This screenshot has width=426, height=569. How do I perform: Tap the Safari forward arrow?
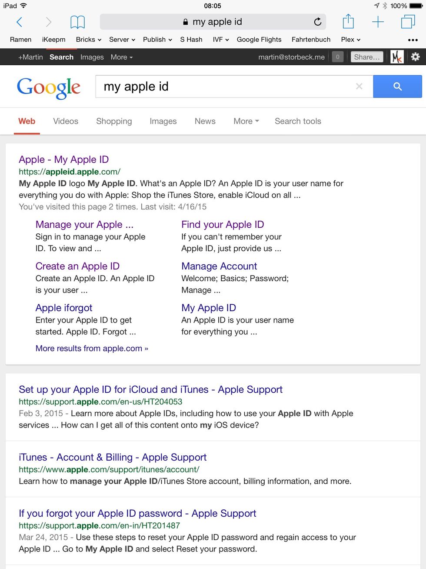pyautogui.click(x=49, y=22)
